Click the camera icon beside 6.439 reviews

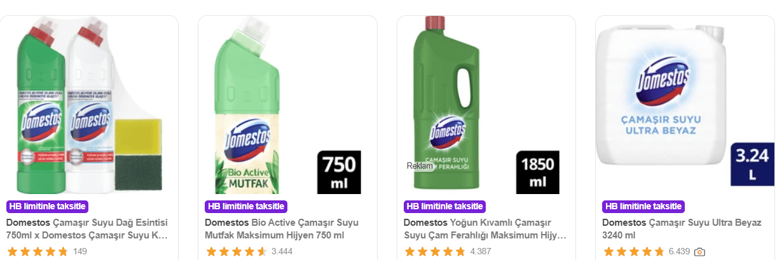(x=699, y=252)
